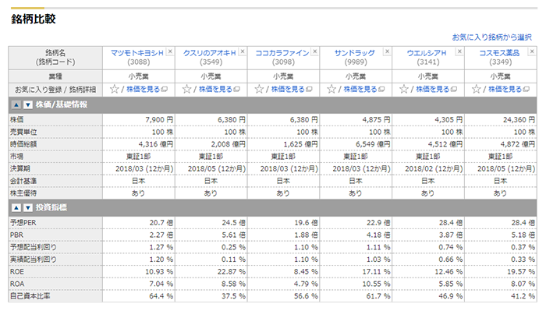View stock price for クスリのアオキH

[215, 90]
